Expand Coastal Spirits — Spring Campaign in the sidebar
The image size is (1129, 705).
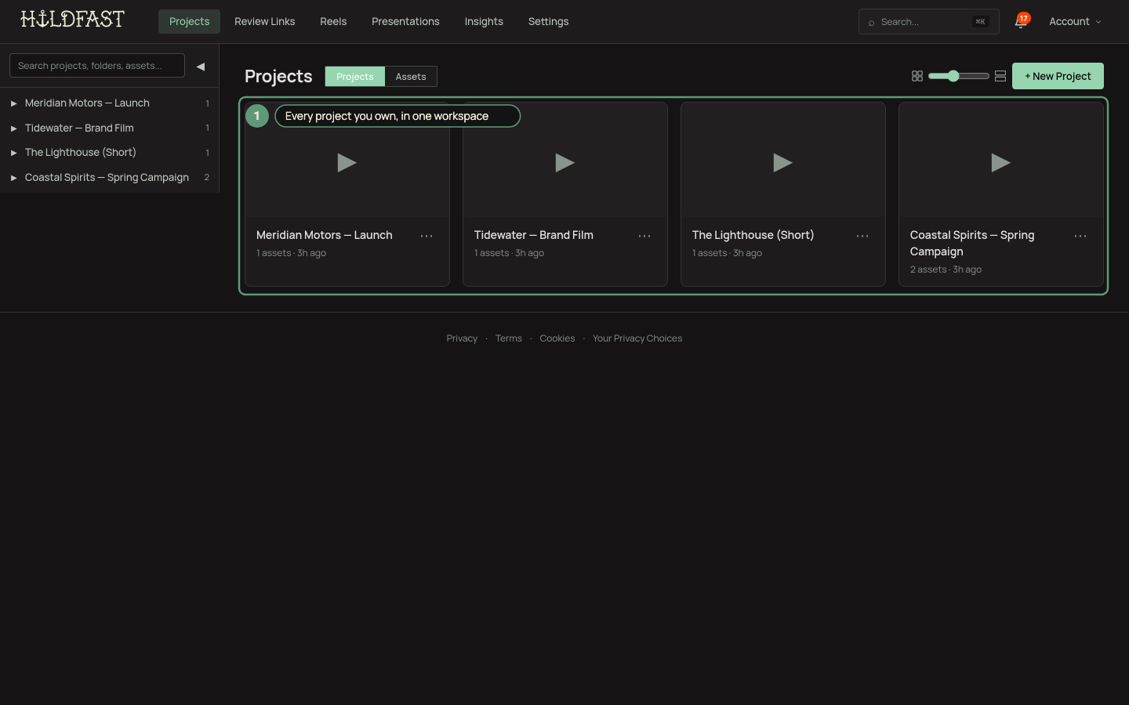point(13,178)
